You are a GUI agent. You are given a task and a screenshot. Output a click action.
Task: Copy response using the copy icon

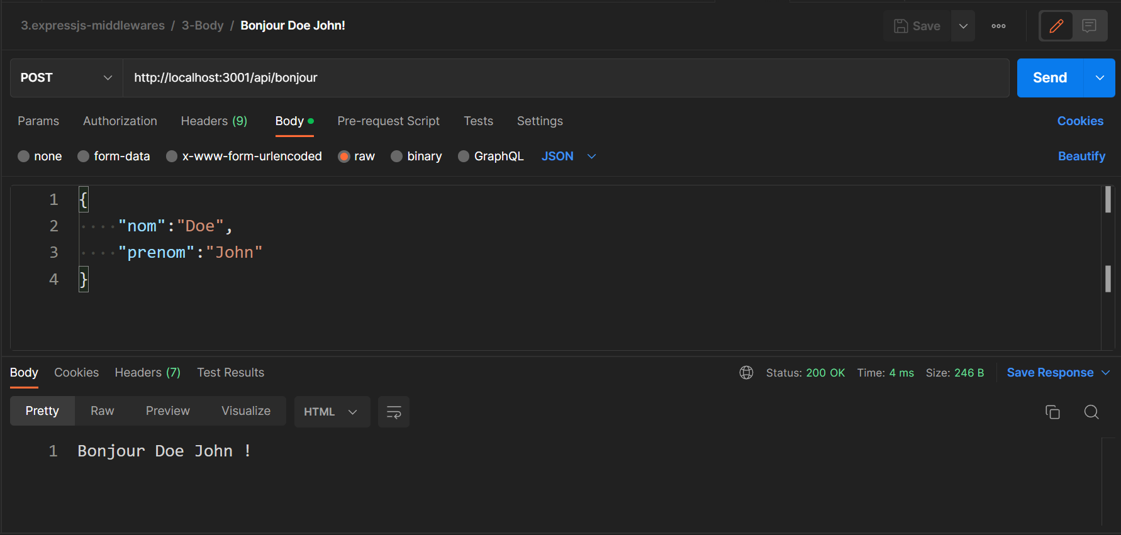(x=1052, y=412)
